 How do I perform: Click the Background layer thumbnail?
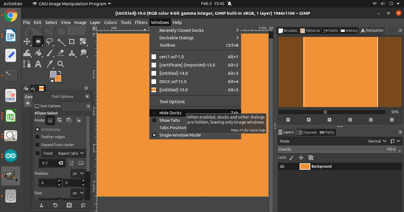(305, 166)
